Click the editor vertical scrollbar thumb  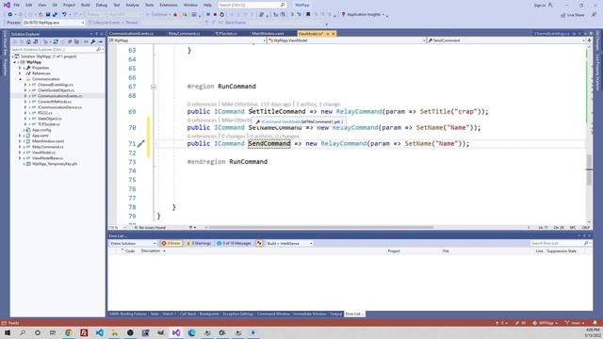coord(589,169)
